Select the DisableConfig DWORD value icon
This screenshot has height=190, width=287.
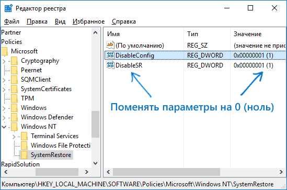pos(110,55)
